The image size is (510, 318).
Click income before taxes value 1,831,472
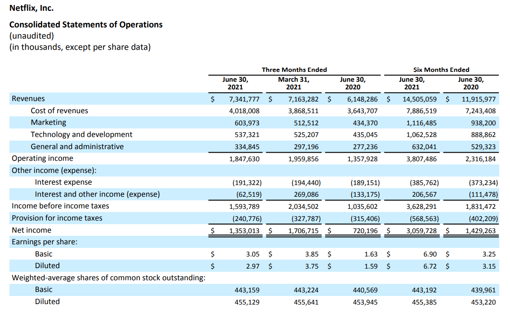[481, 207]
